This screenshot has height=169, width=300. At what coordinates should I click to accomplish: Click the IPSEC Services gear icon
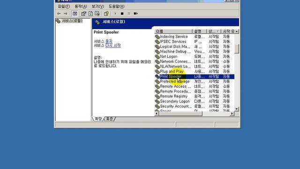157,42
